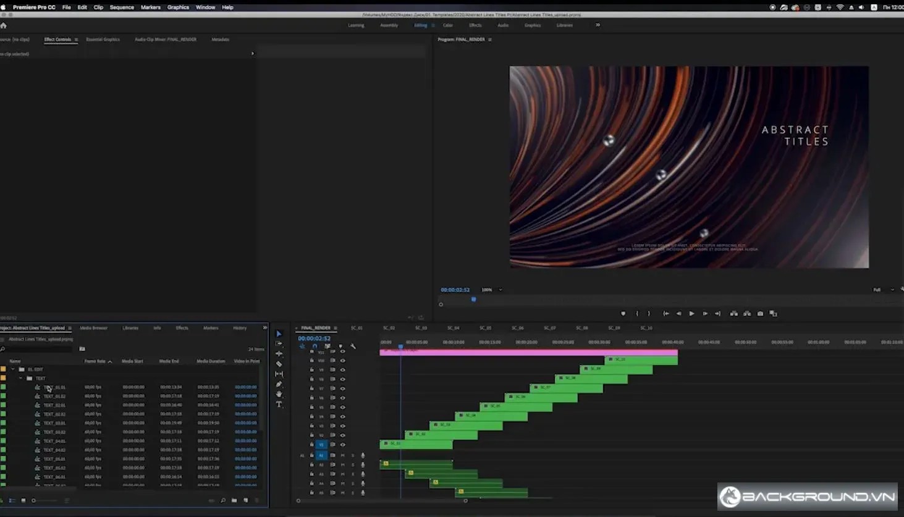The height and width of the screenshot is (517, 904).
Task: Open Comparison View in Program monitor
Action: 773,314
